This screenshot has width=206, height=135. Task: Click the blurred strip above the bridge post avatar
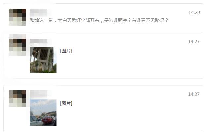pos(17,36)
